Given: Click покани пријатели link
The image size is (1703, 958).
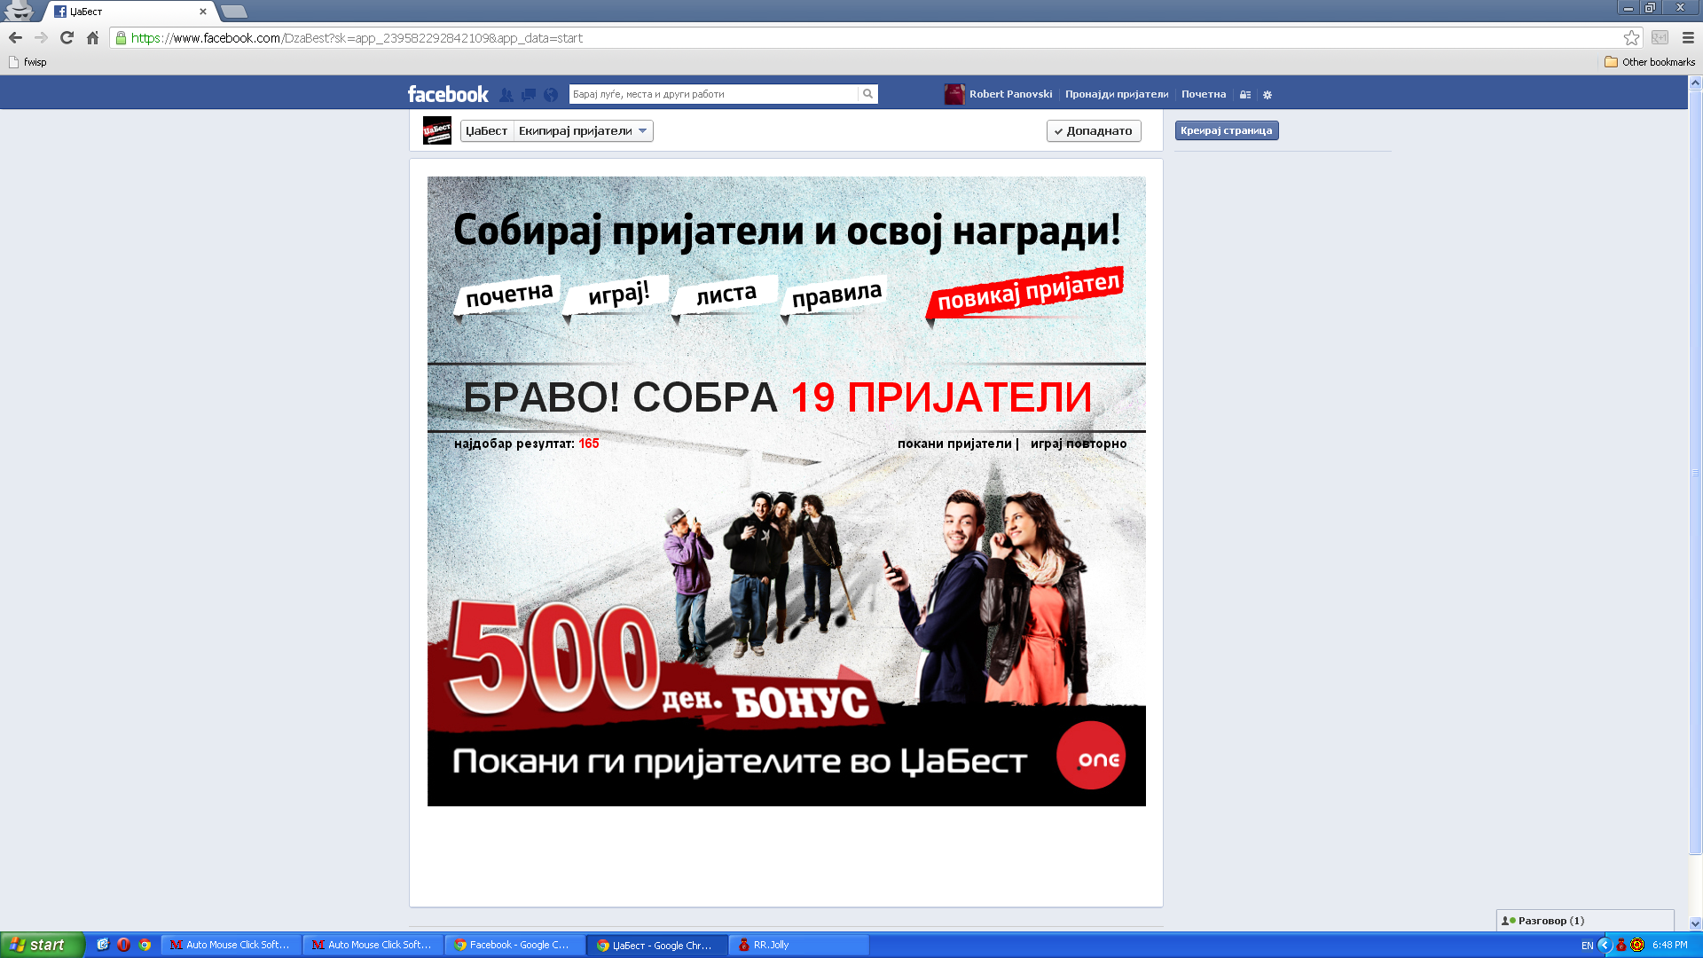Looking at the screenshot, I should 954,444.
